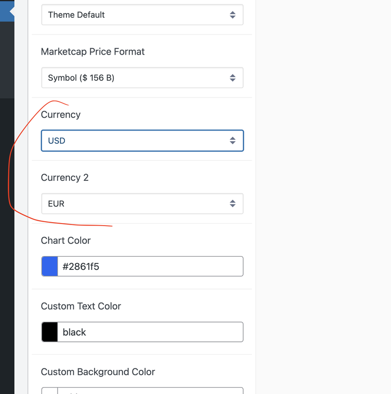
Task: Click the Custom Text Color field containing black
Action: coord(150,332)
